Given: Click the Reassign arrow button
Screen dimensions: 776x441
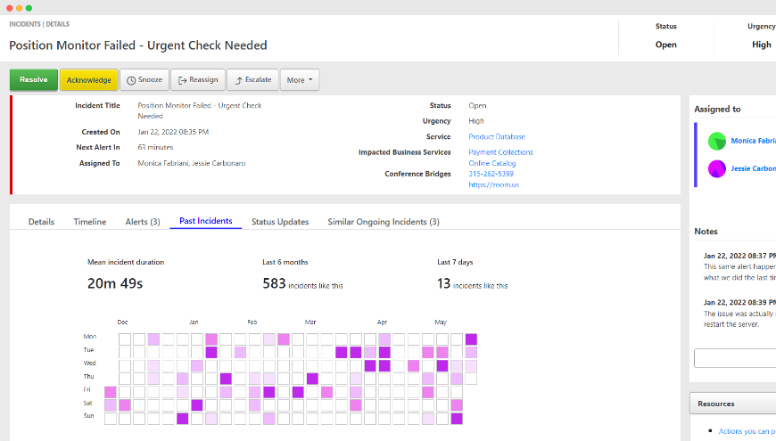Looking at the screenshot, I should [197, 80].
